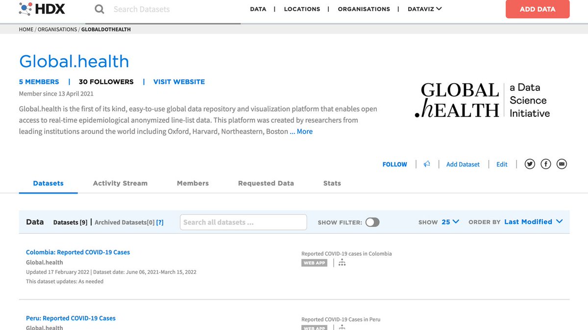Open the Global.health logo image
This screenshot has height=330, width=588.
[x=482, y=100]
